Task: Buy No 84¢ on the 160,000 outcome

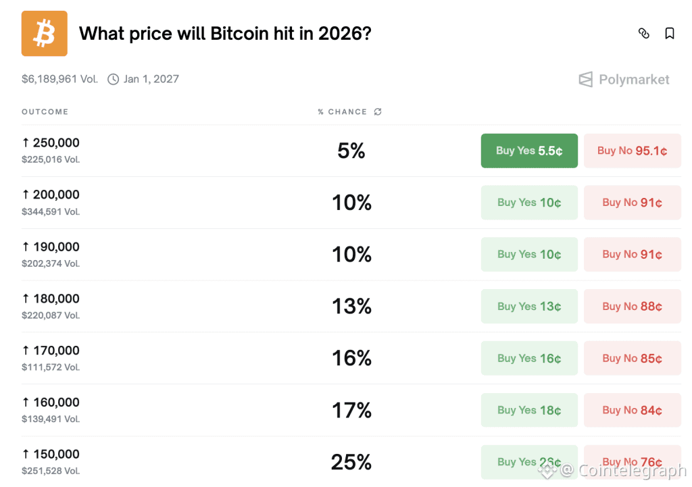Action: [632, 410]
